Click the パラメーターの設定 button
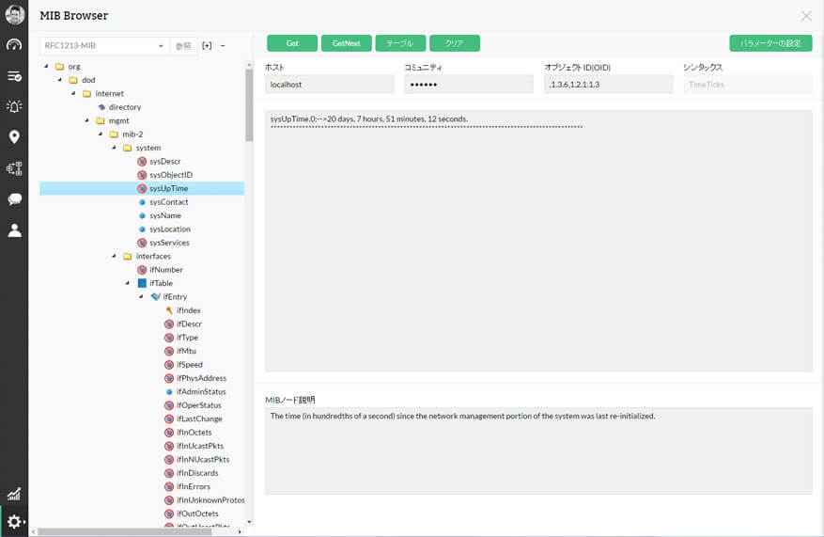The image size is (824, 537). [x=770, y=43]
